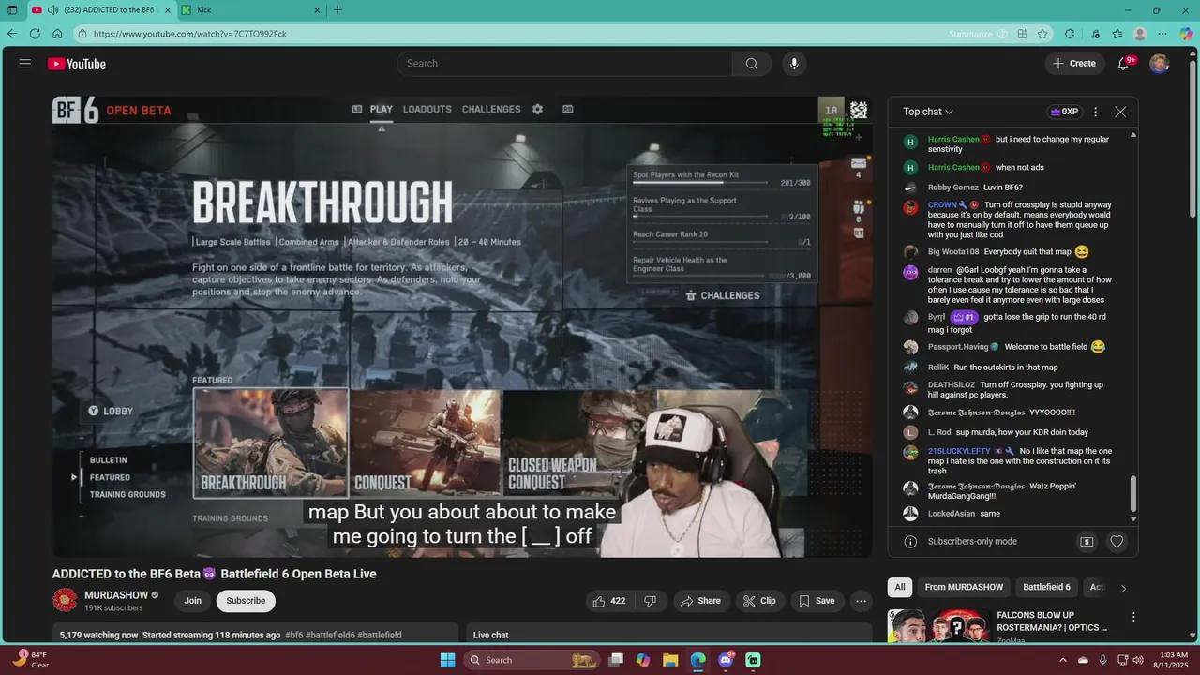This screenshot has height=675, width=1200.
Task: Open YouTube notifications bell
Action: pos(1123,64)
